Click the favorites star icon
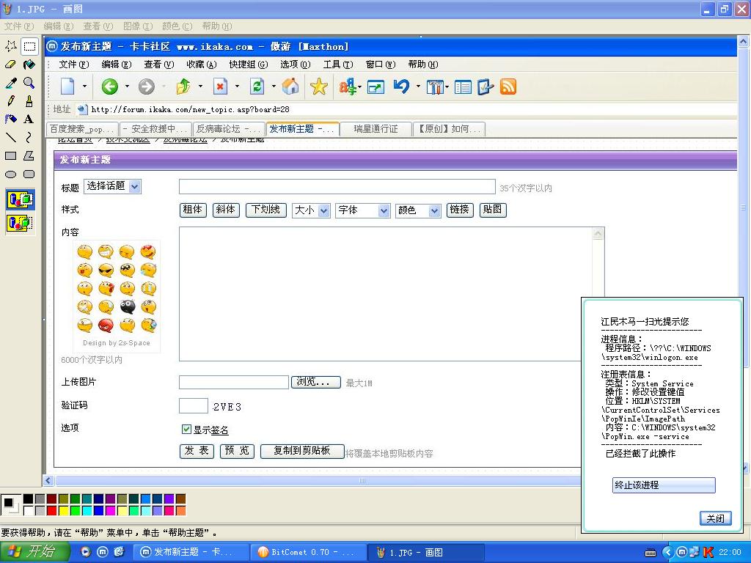 coord(318,87)
